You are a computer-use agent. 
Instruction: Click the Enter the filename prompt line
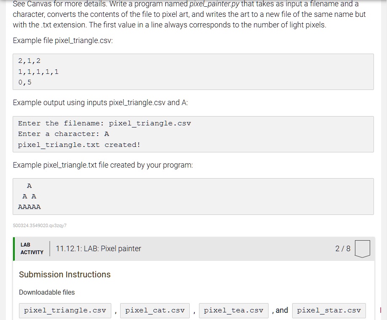click(105, 123)
